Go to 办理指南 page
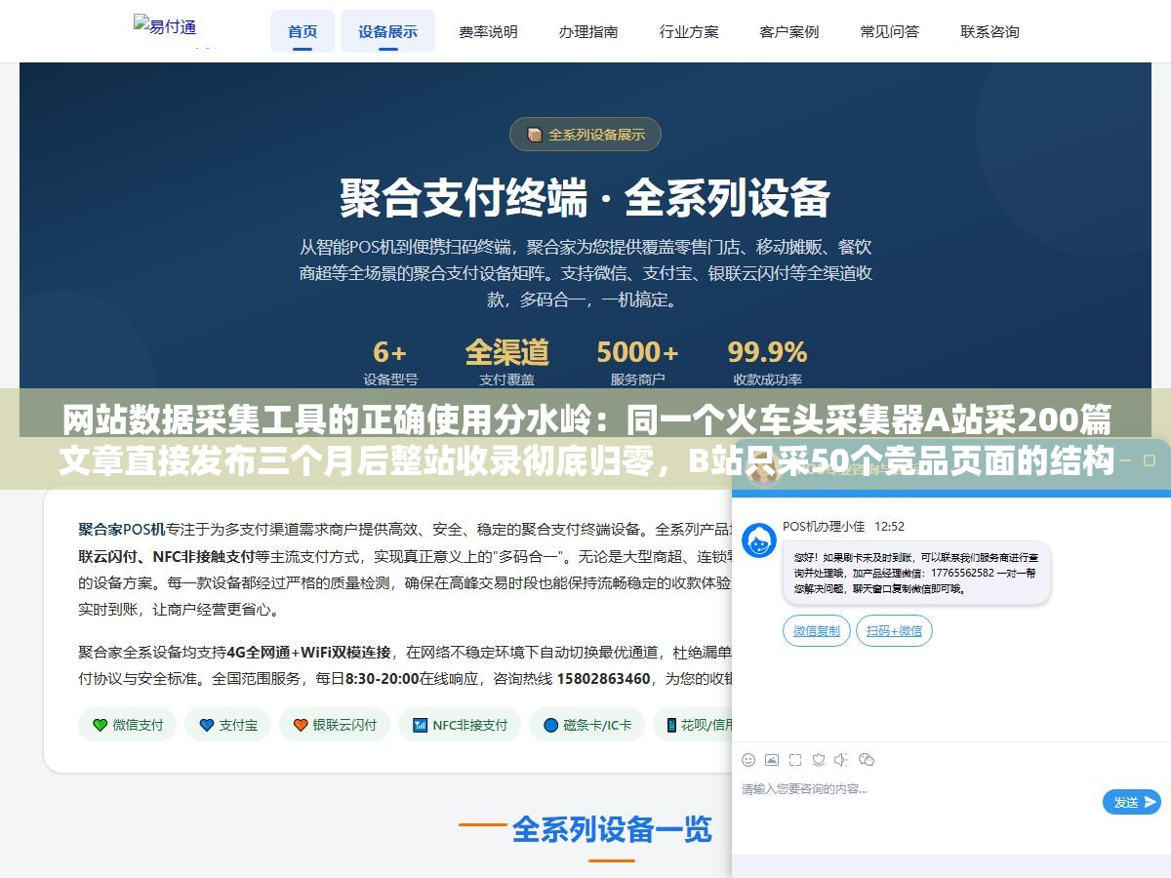1171x878 pixels. point(588,31)
